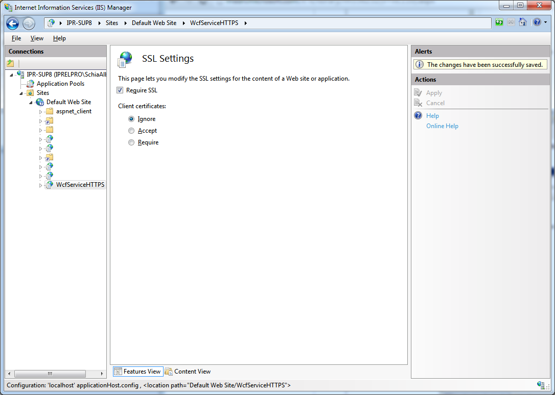Select Accept client certificates option

(131, 131)
